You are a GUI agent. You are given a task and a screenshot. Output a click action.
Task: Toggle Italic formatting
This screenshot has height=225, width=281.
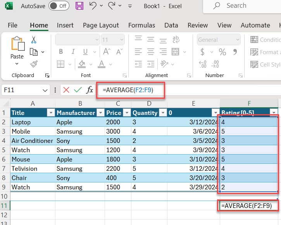(73, 52)
